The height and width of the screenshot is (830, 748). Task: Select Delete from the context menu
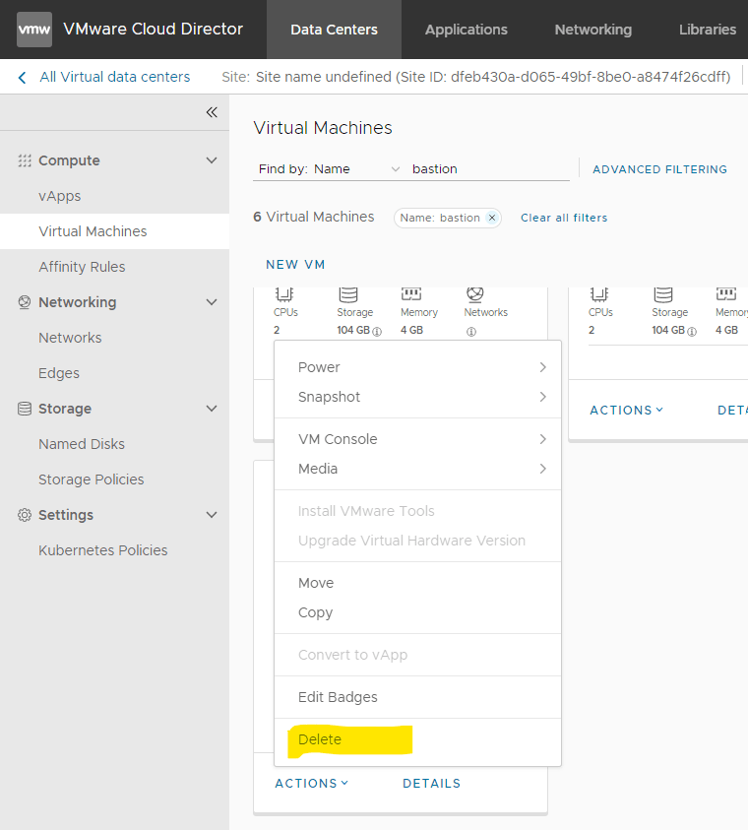click(320, 739)
